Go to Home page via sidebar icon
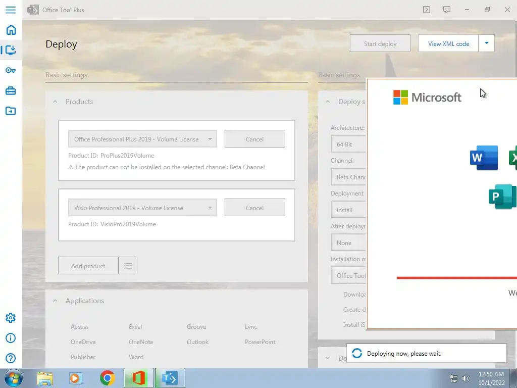This screenshot has width=517, height=388. pyautogui.click(x=11, y=30)
